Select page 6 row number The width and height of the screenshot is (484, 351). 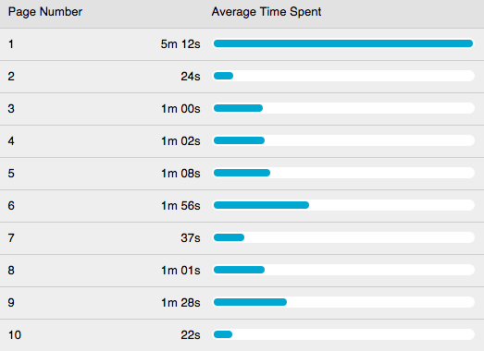[11, 206]
